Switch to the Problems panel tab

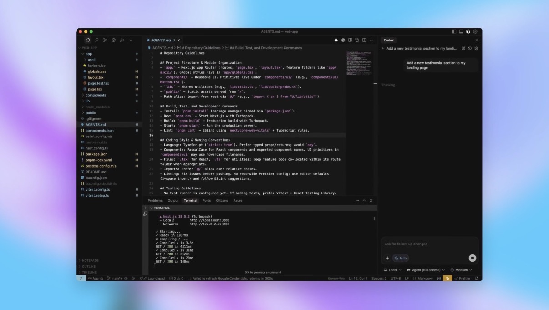pyautogui.click(x=155, y=200)
